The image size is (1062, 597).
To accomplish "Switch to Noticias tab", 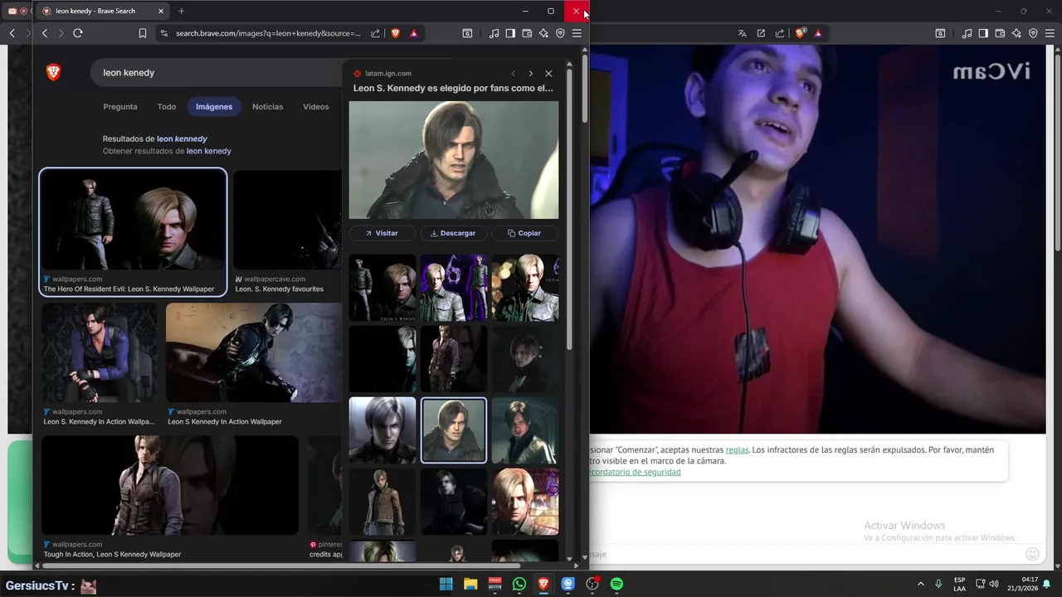I will click(267, 107).
